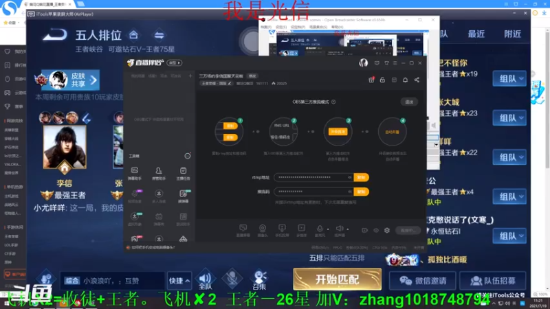Open streaming app settings gear
Viewport: 550px width, 309px height.
coord(387,230)
